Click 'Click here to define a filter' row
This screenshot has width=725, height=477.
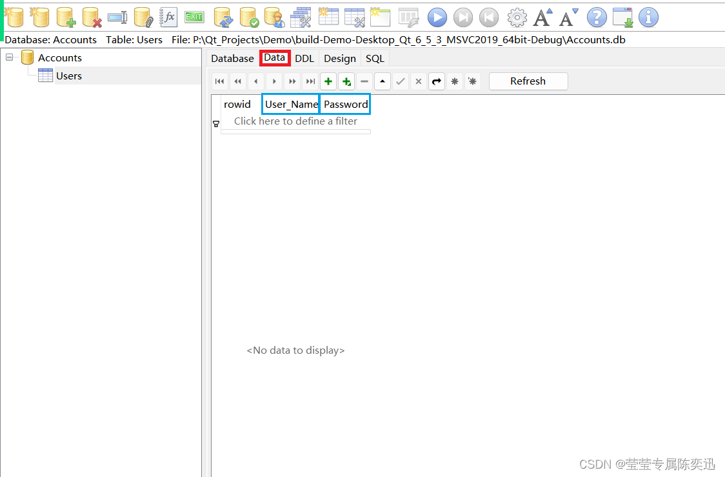(x=295, y=121)
